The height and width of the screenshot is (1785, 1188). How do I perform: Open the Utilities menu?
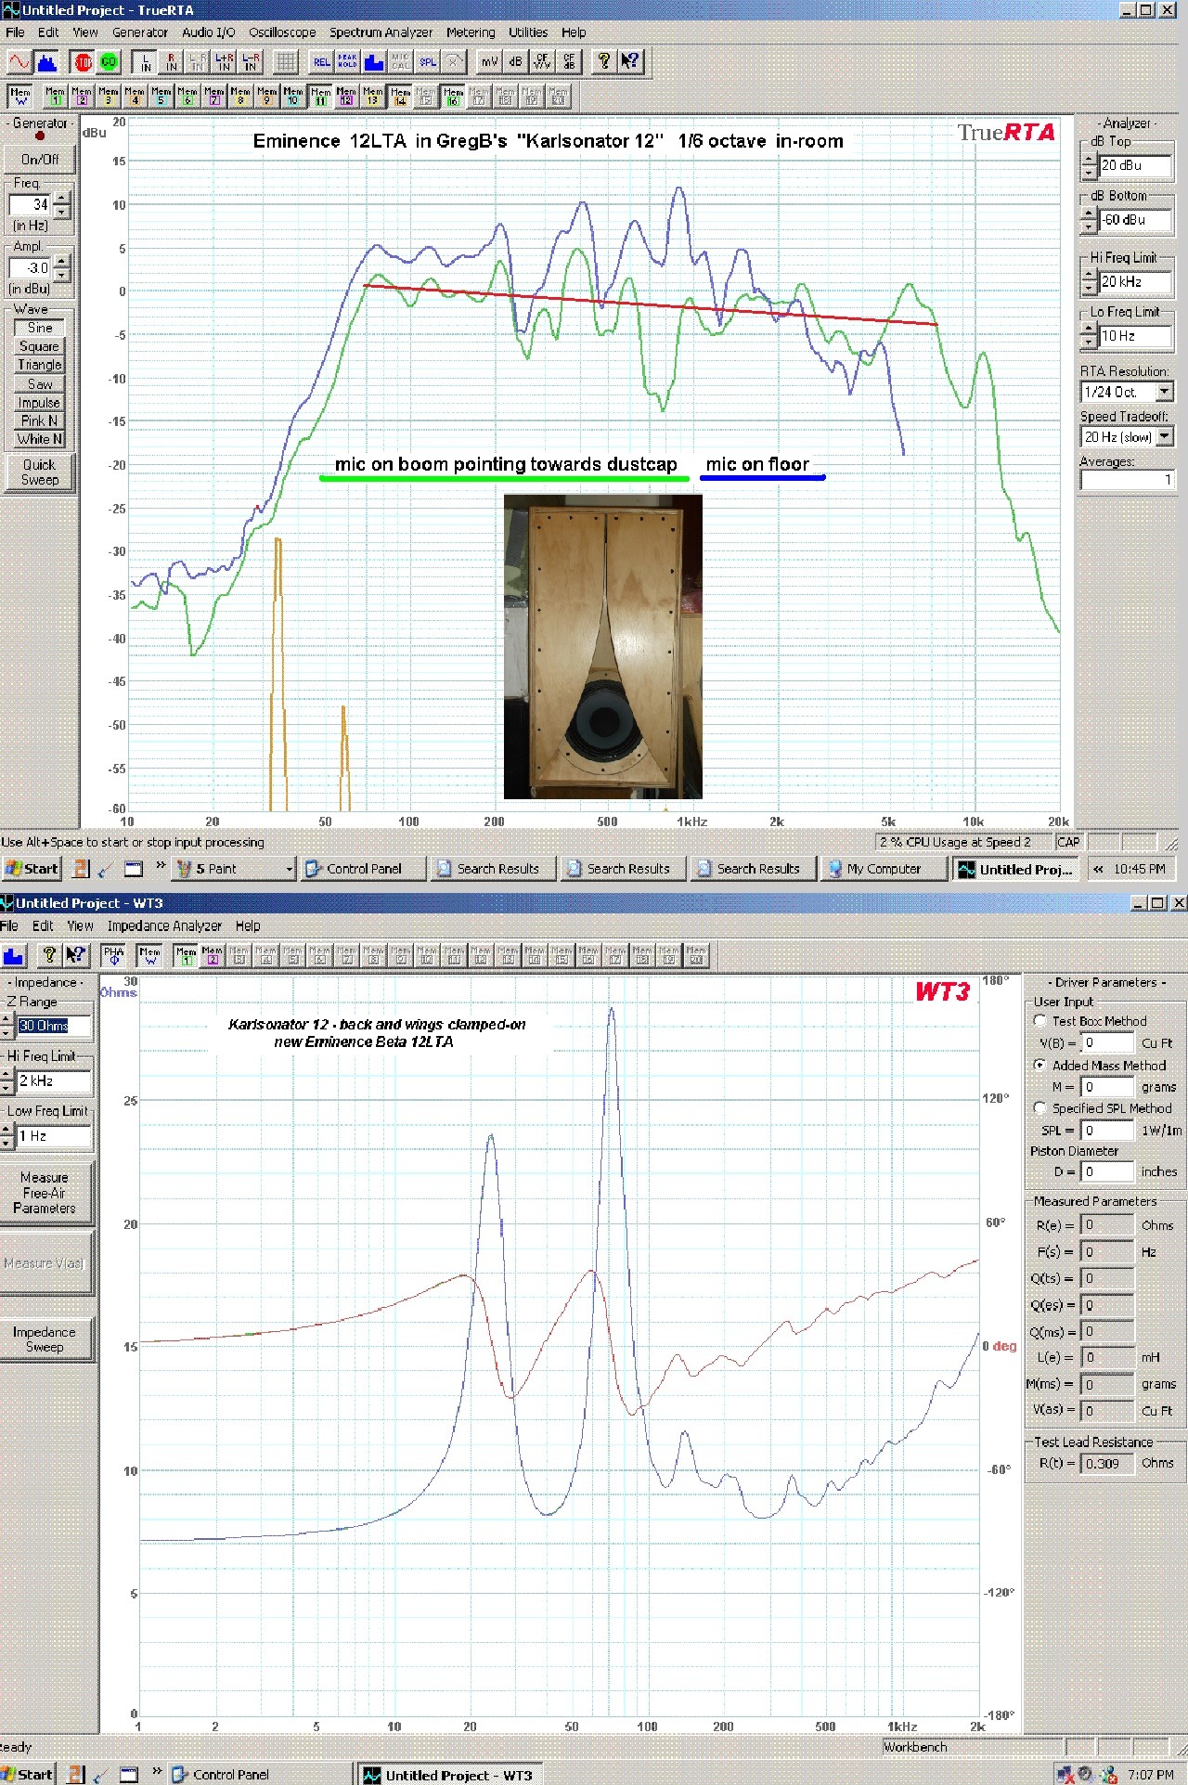(x=528, y=32)
